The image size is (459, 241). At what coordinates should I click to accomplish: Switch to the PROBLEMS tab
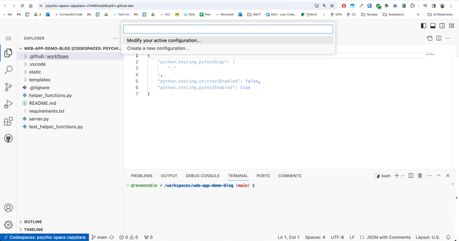pos(142,176)
